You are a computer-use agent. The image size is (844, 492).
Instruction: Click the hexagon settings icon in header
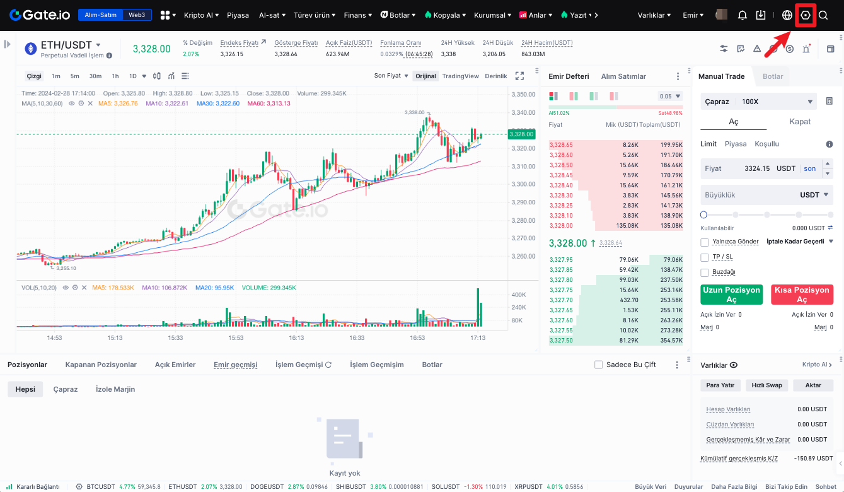point(805,15)
